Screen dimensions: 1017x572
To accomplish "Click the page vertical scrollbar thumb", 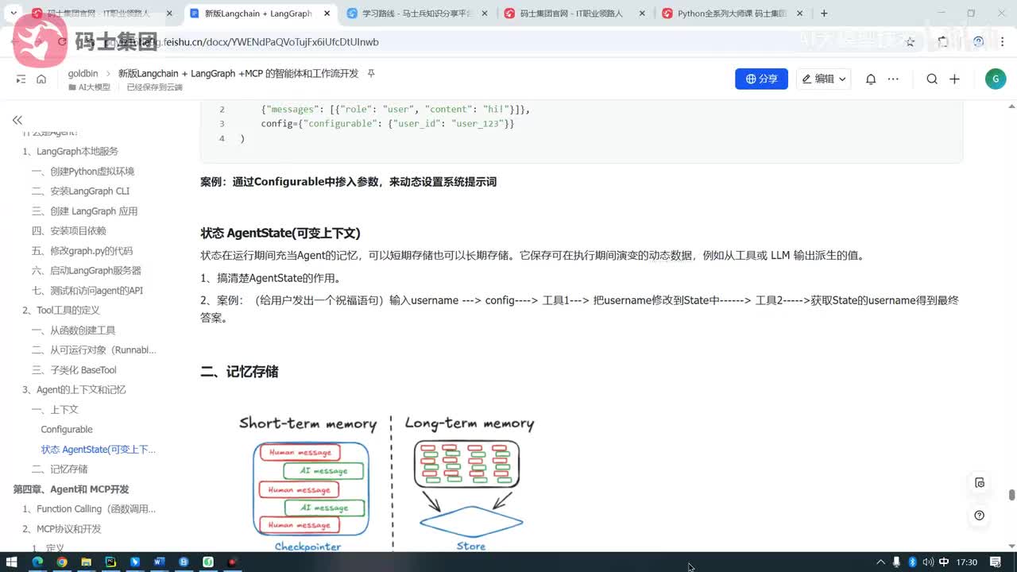I will [1011, 495].
